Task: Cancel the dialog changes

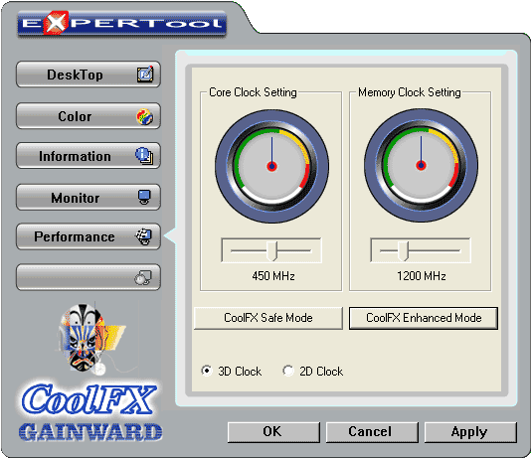Action: pyautogui.click(x=372, y=432)
